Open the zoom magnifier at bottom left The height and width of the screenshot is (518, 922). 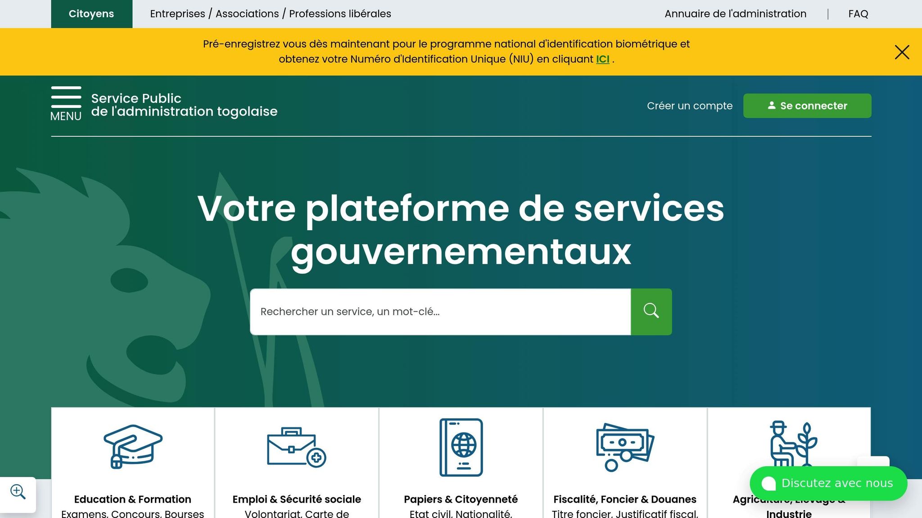coord(18,491)
